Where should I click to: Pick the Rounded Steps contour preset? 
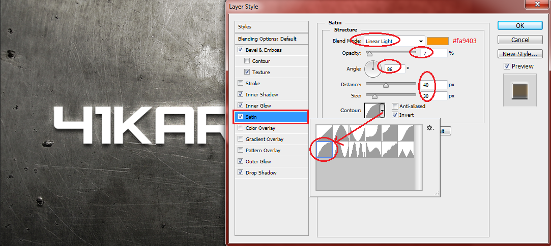390,150
